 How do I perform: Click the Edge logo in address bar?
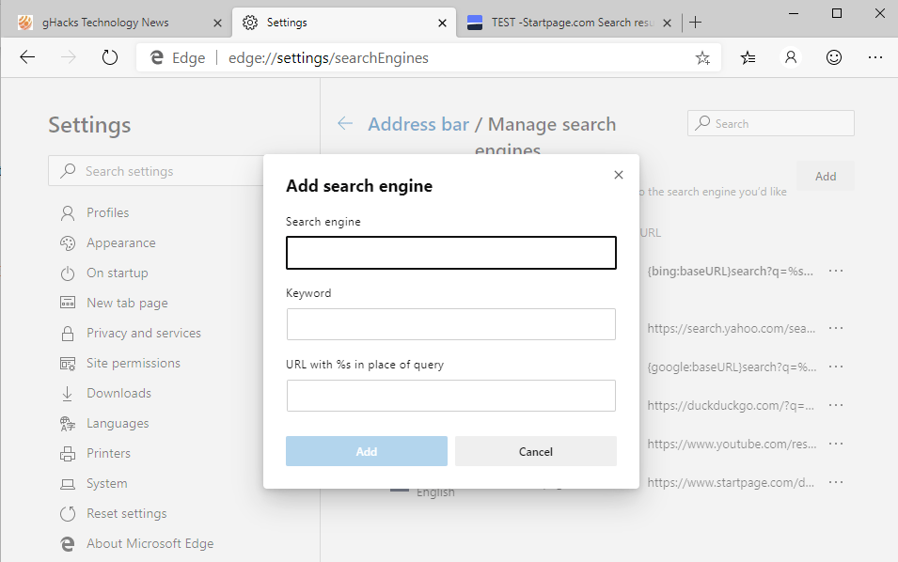click(x=156, y=58)
